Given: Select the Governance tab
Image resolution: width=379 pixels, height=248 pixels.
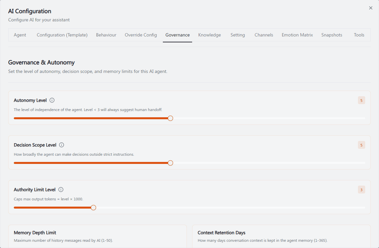Looking at the screenshot, I should point(178,35).
